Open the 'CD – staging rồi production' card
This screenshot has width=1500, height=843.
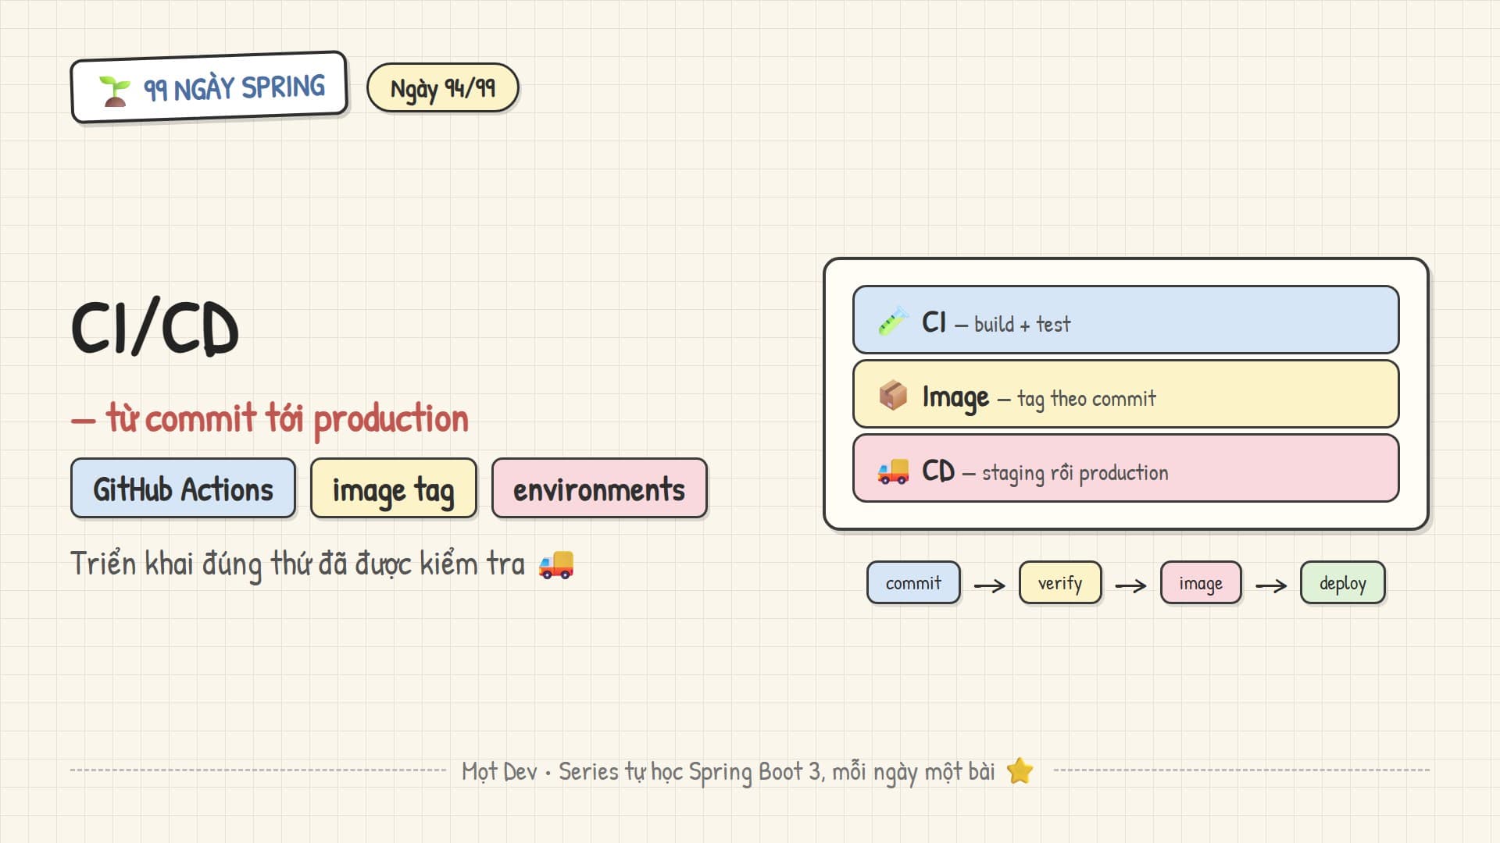point(1126,468)
